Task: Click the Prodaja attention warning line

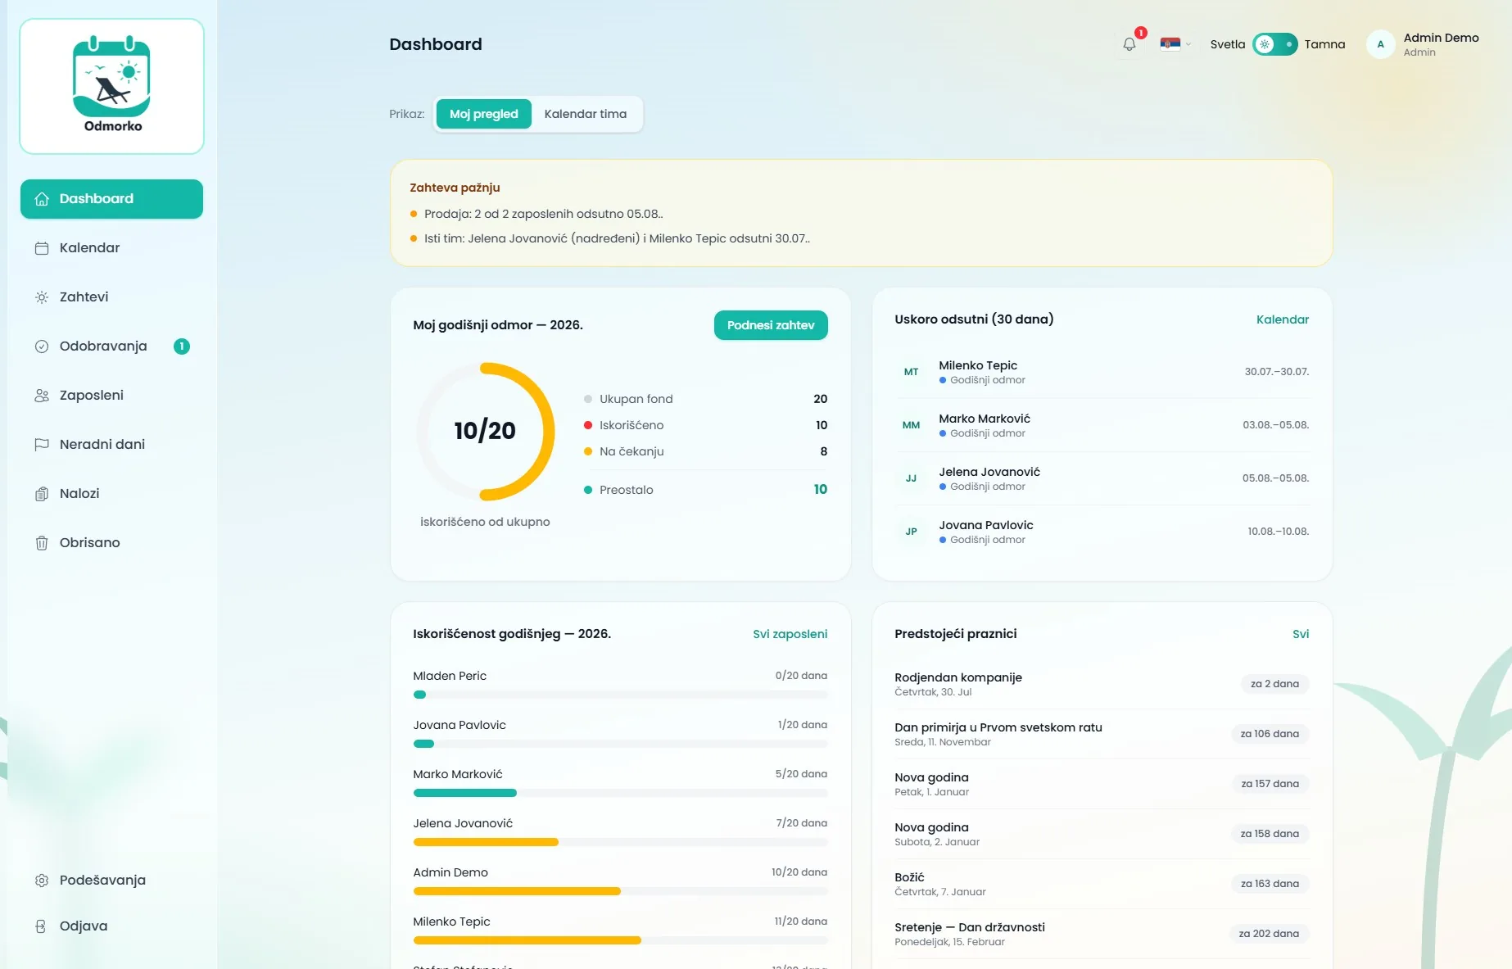Action: [543, 214]
